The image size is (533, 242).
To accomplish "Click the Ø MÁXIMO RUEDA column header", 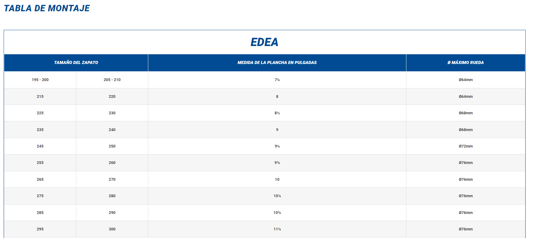I will coord(466,62).
